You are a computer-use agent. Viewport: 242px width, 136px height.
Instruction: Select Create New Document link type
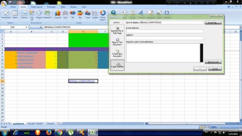[117, 54]
